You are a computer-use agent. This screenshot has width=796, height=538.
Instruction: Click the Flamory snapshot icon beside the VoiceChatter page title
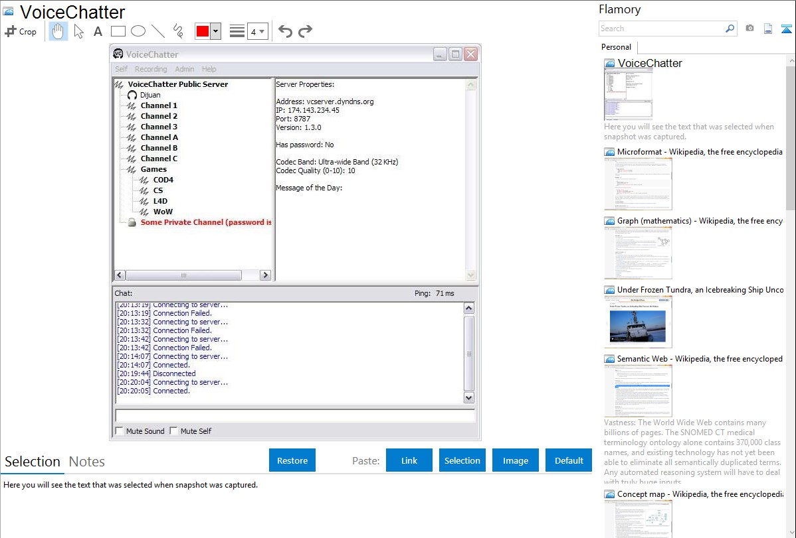pyautogui.click(x=8, y=11)
